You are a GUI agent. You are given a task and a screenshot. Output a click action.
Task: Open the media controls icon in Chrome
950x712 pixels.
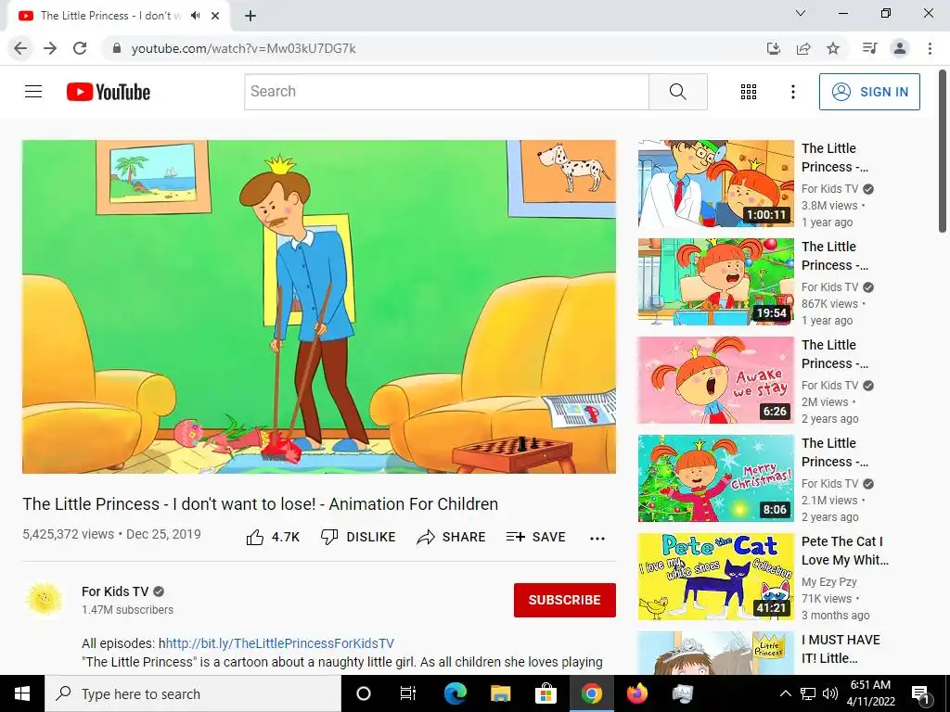click(870, 48)
